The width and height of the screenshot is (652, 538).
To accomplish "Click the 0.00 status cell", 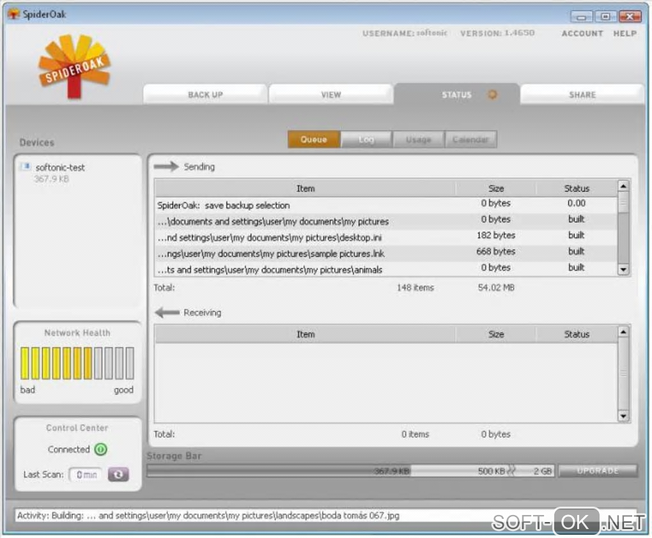I will tap(577, 203).
